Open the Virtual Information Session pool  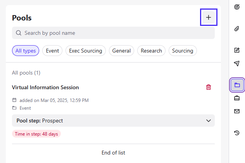[45, 87]
